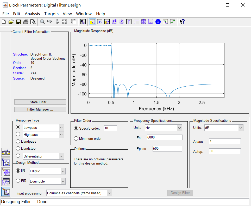The height and width of the screenshot is (206, 251).
Task: Show Magnitude and Phase Responses together
Action: (107, 22)
